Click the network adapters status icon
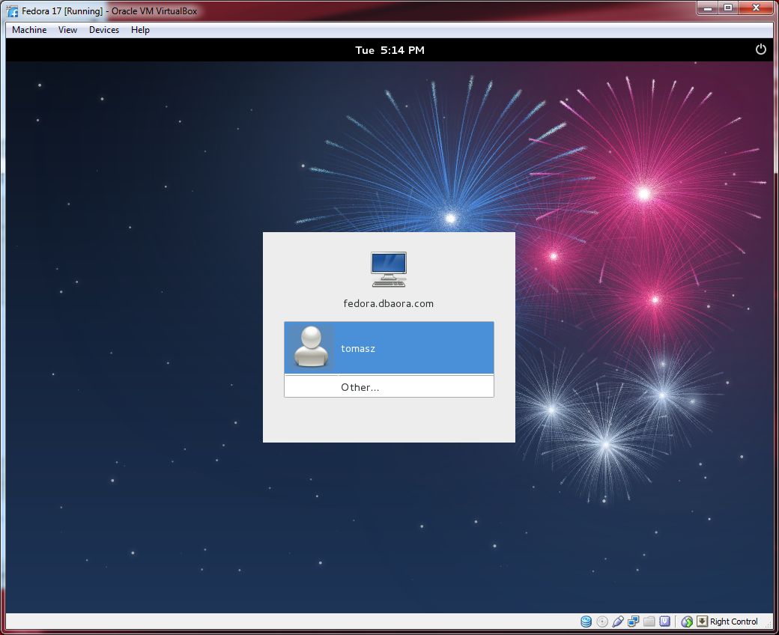This screenshot has width=779, height=635. coord(634,622)
